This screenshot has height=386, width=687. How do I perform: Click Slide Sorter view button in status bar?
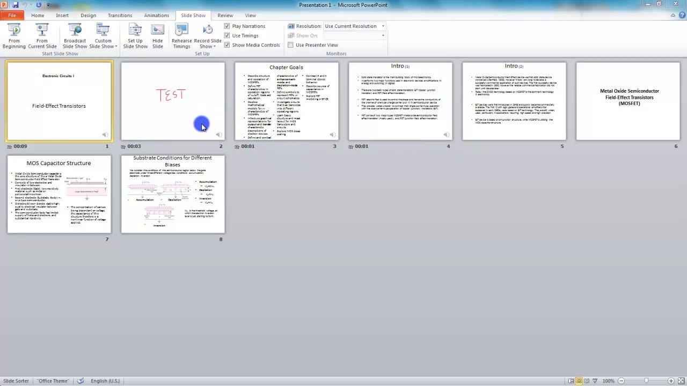pos(579,381)
